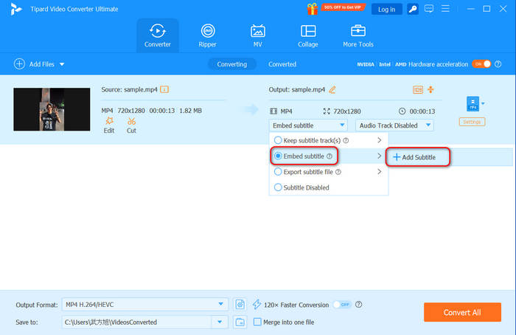Viewport: 516px width, 335px height.
Task: Click the registration key icon
Action: [x=413, y=9]
